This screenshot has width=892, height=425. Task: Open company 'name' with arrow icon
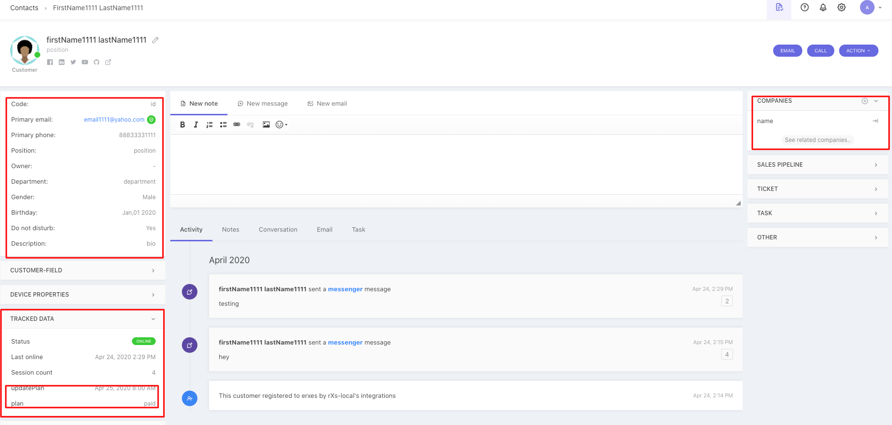click(x=875, y=121)
